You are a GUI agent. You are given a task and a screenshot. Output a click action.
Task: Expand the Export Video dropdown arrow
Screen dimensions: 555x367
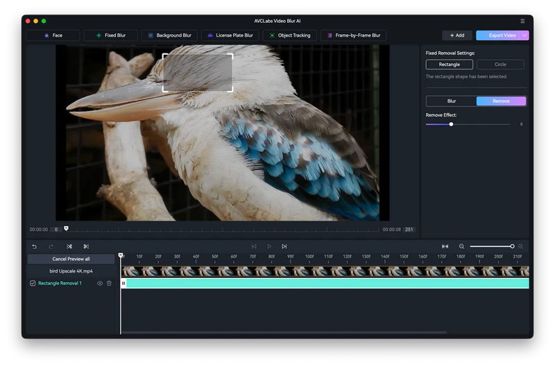pos(524,35)
